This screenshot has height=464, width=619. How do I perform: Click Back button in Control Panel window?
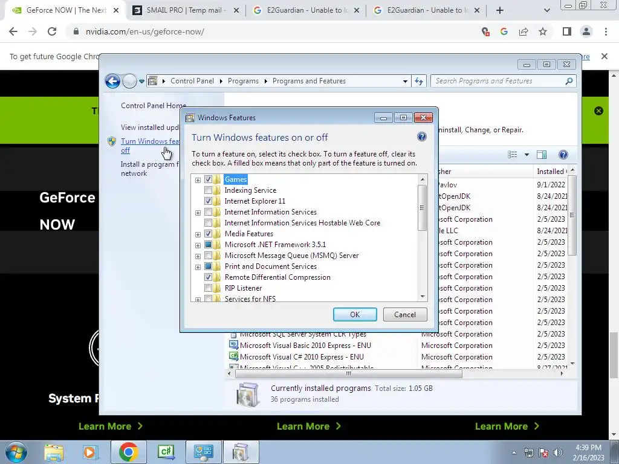click(112, 82)
